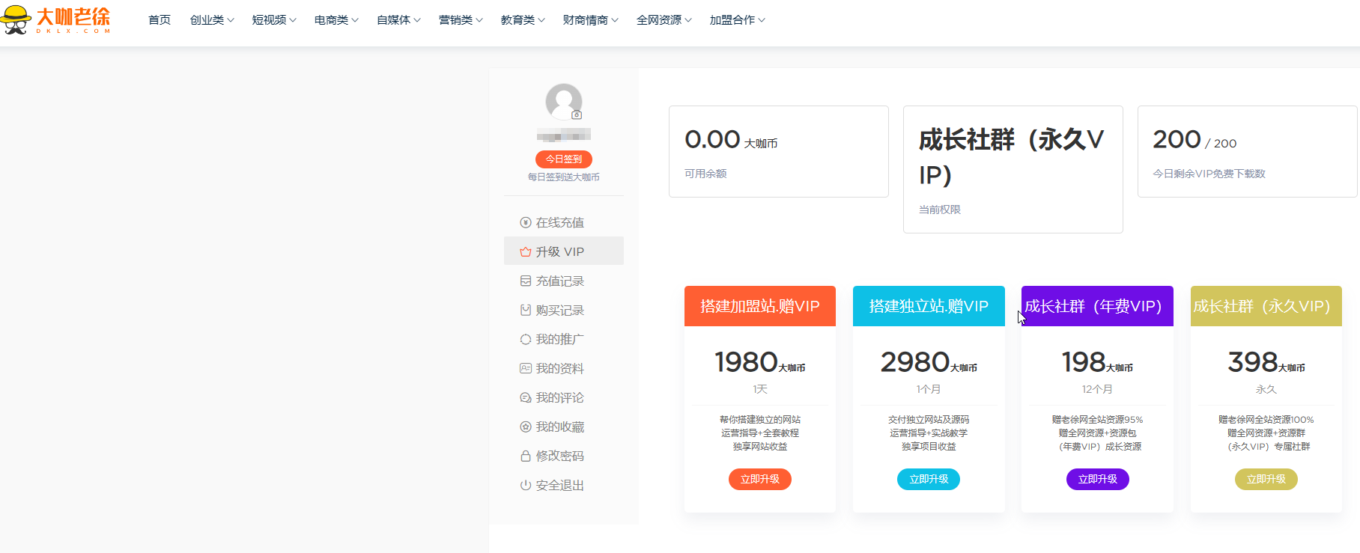The width and height of the screenshot is (1360, 553).
Task: Click the 1980 大咖币 price
Action: tap(760, 362)
